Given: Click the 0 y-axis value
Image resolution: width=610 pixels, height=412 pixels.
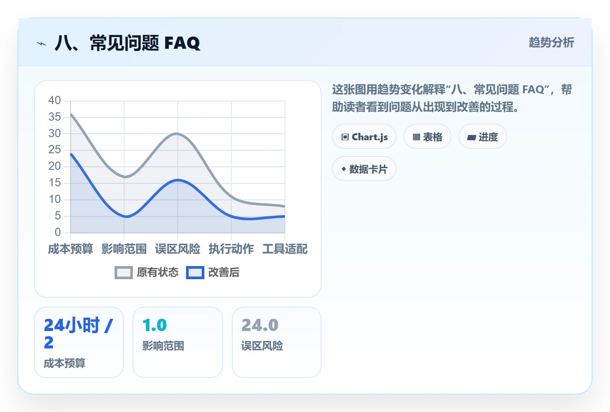Looking at the screenshot, I should (x=58, y=232).
